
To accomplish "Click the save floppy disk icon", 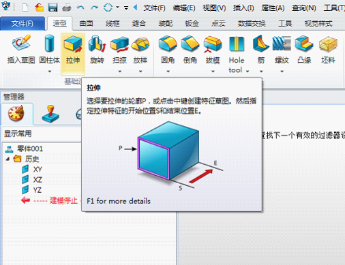I will coord(52,8).
